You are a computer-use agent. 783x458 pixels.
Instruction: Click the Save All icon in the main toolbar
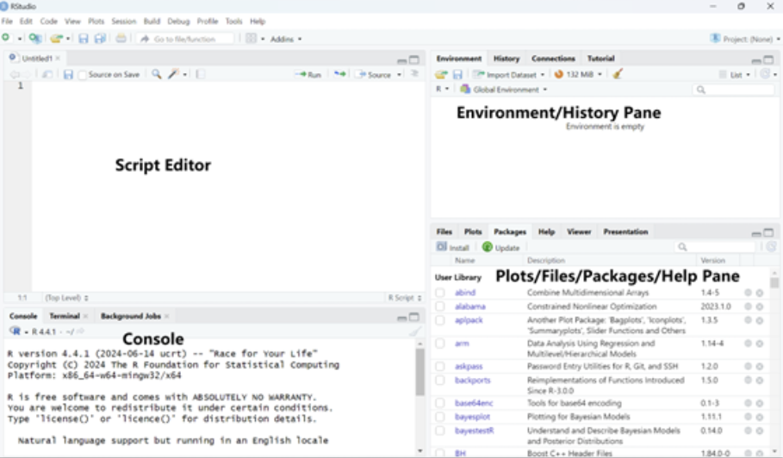[100, 39]
